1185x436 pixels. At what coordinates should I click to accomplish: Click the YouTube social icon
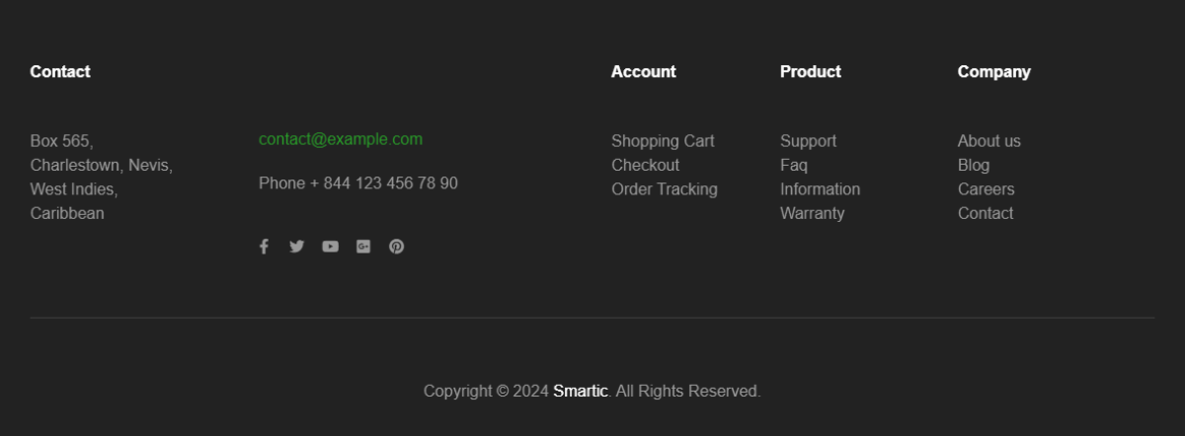click(x=330, y=247)
